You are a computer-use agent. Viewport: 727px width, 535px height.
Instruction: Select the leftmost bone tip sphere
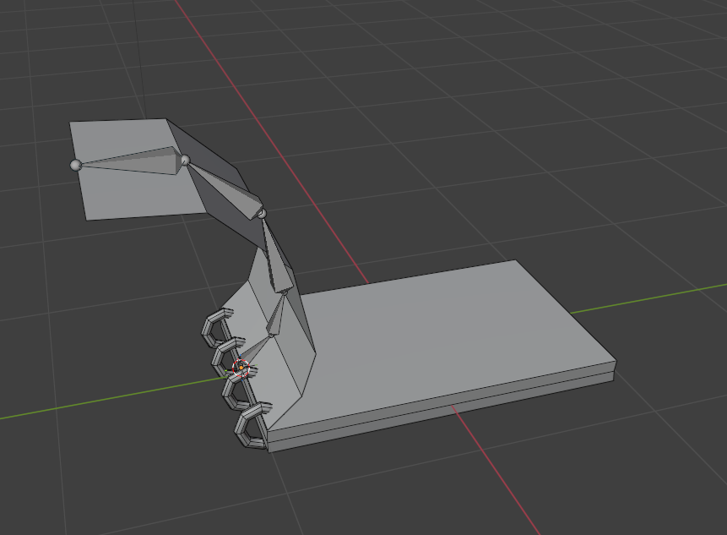(76, 165)
